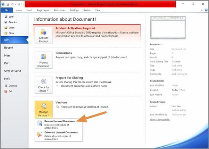Click the Show All Properties link

point(160,120)
